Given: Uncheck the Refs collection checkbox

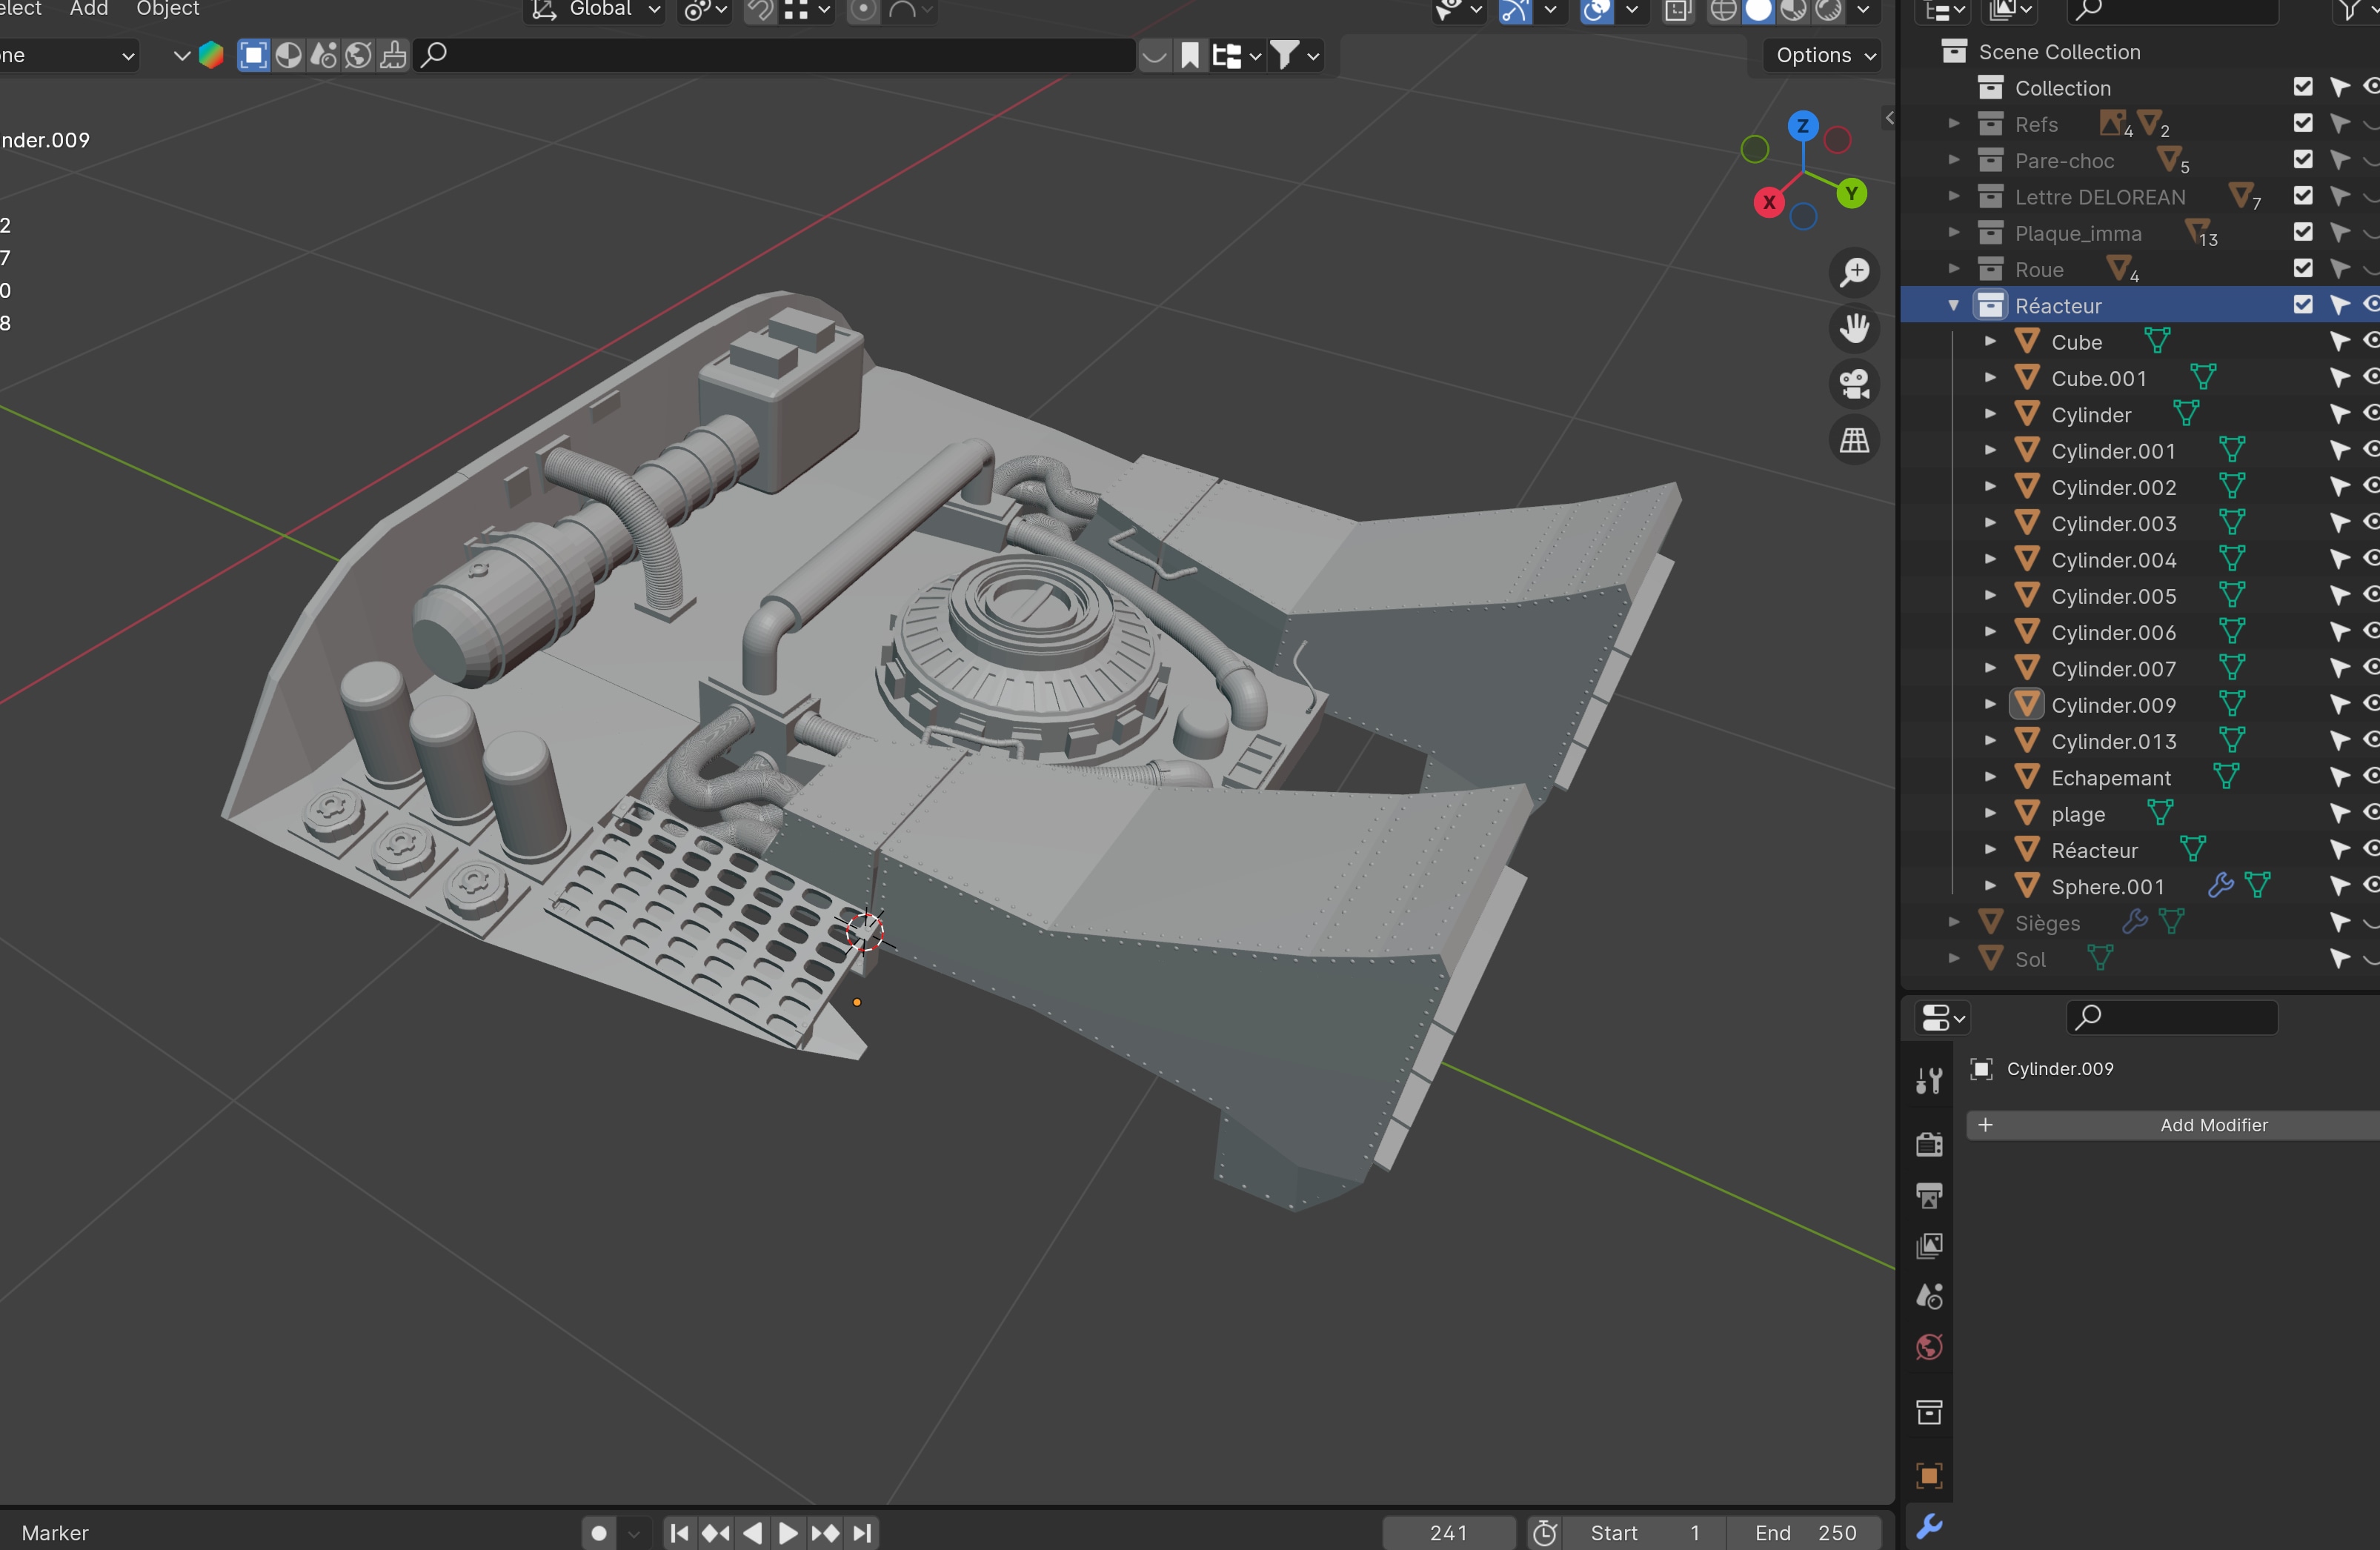Looking at the screenshot, I should click(2303, 124).
